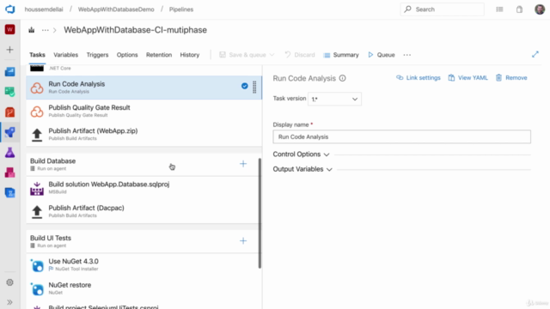Click info icon next to Run Code Analysis

(x=342, y=78)
